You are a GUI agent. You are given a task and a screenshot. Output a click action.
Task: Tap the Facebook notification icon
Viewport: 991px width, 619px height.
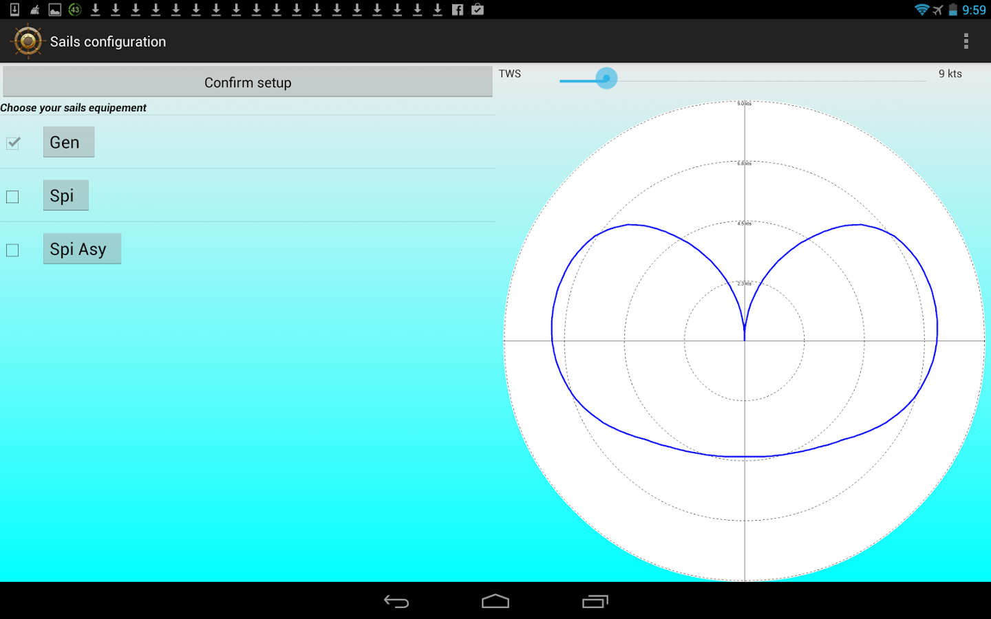tap(458, 10)
